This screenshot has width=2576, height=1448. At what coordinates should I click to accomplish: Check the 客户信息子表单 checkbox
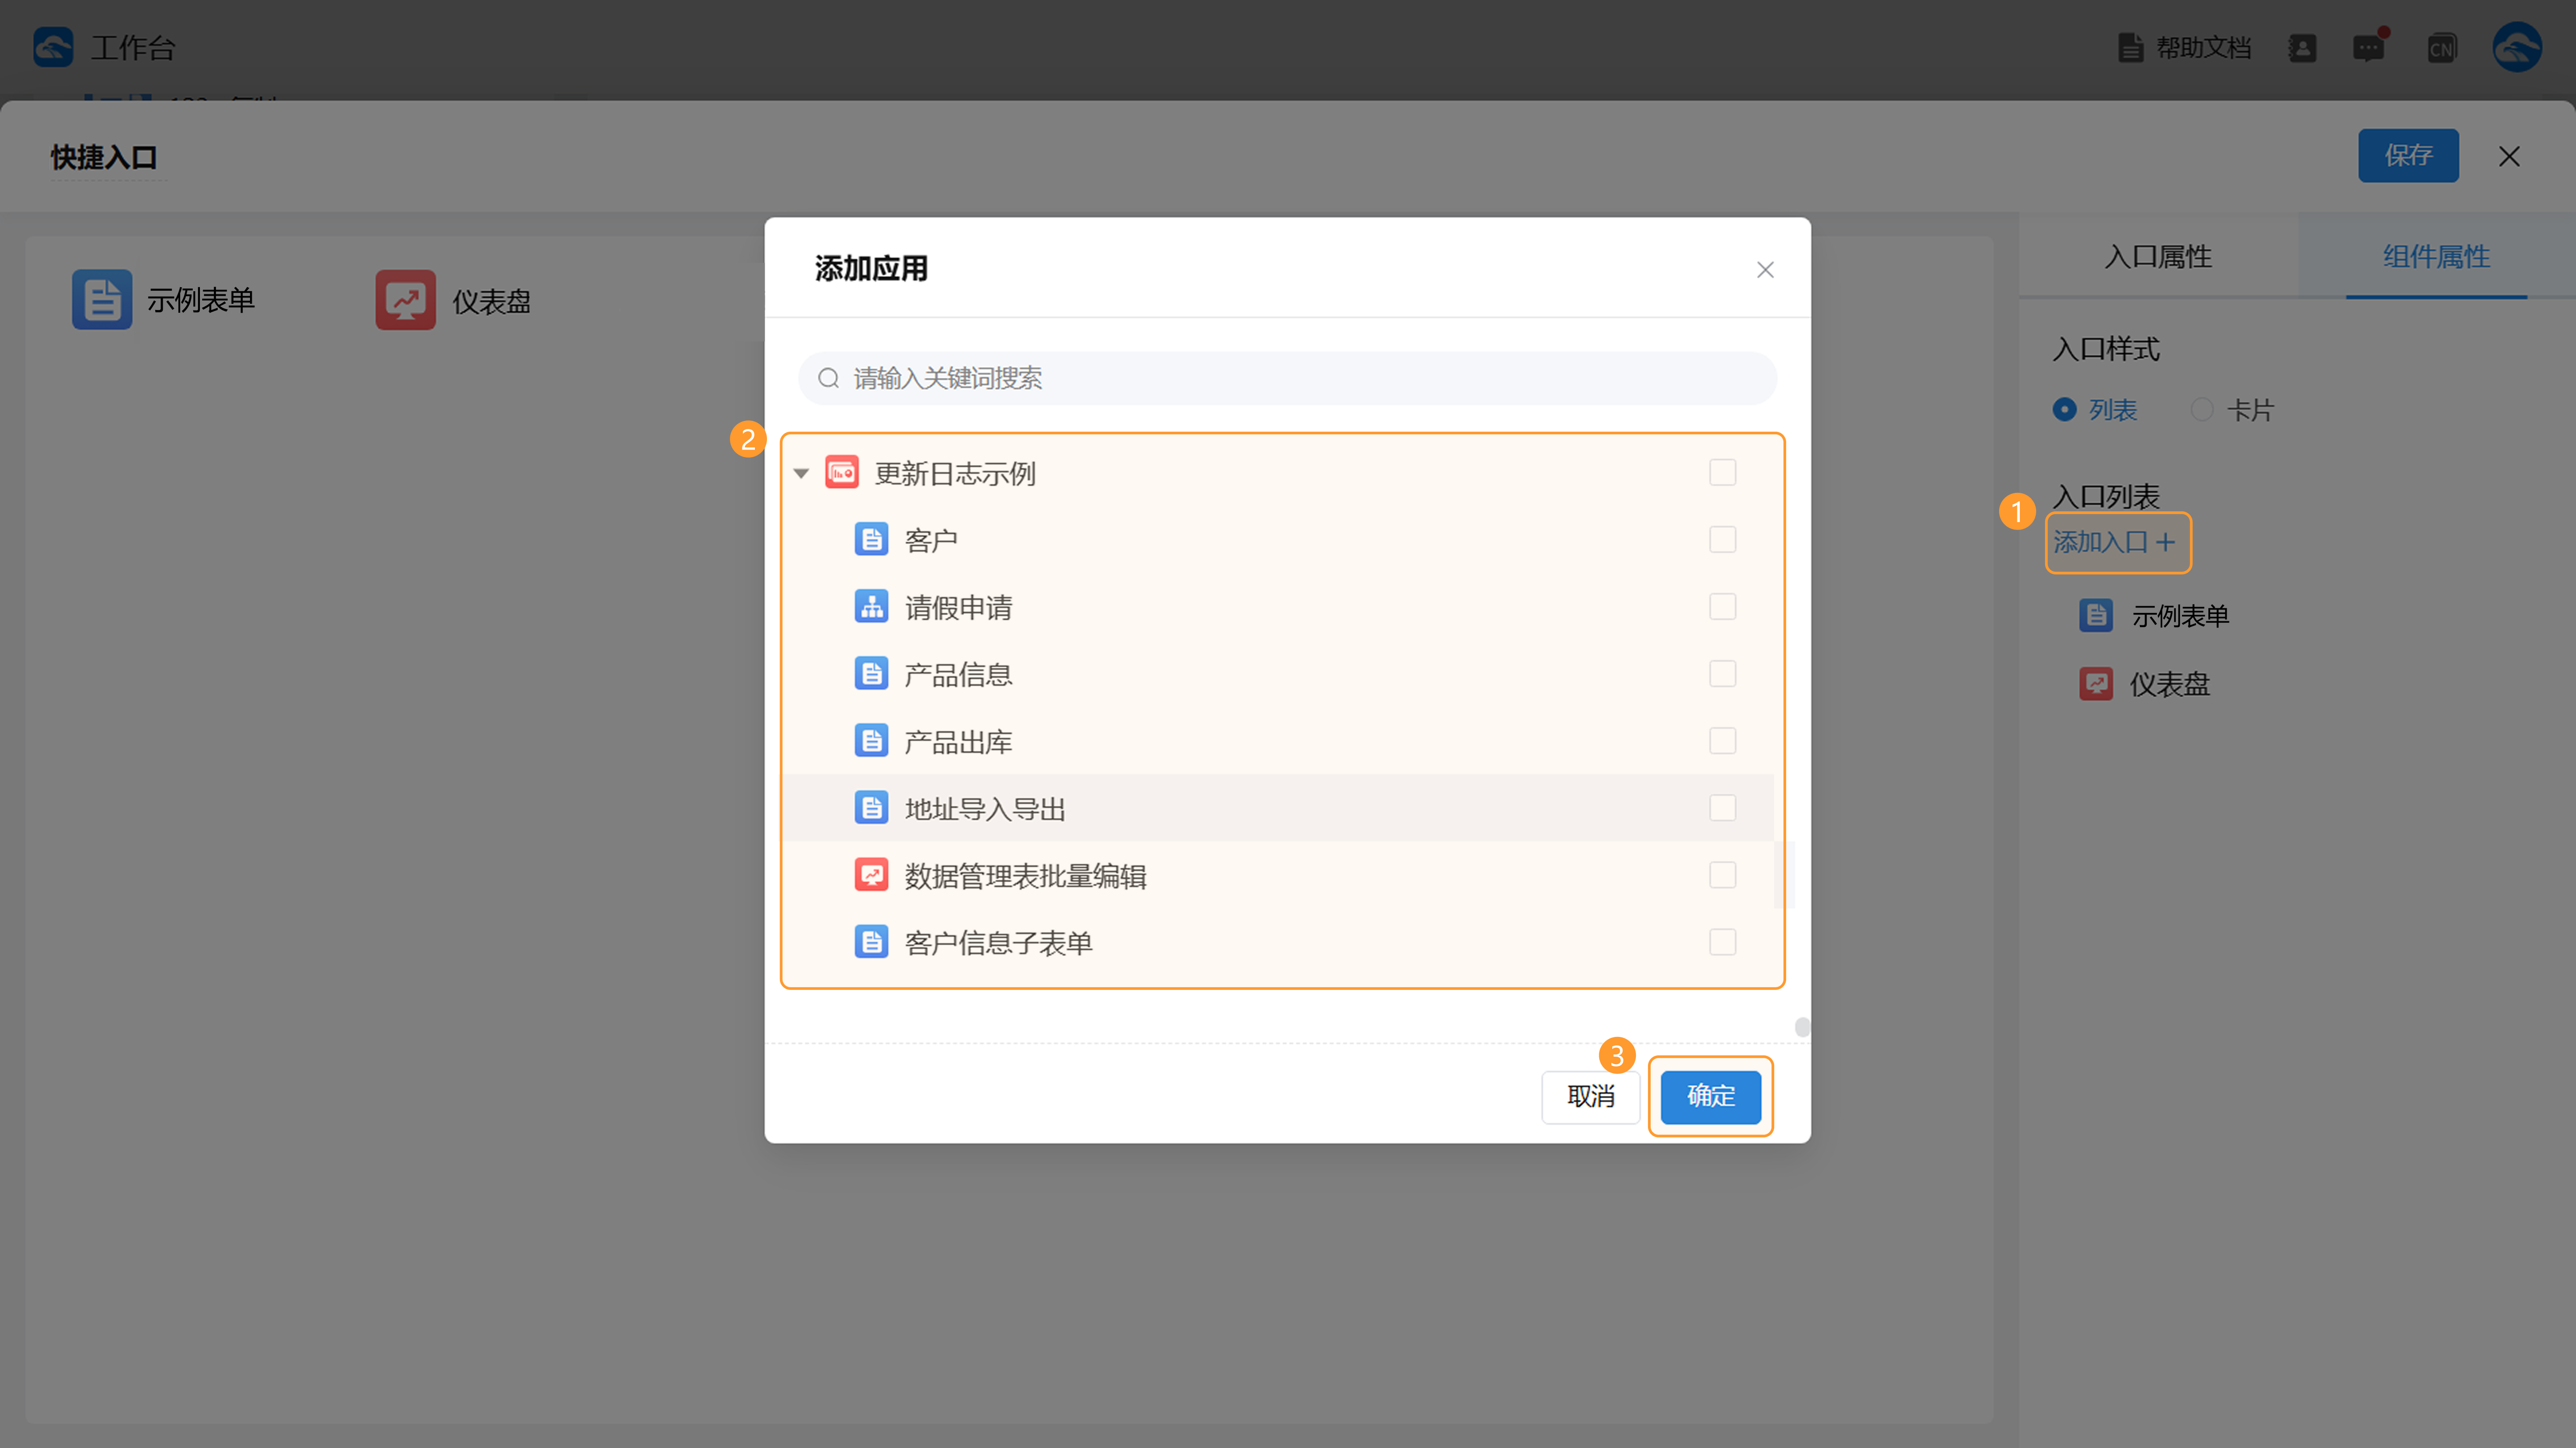point(1722,942)
